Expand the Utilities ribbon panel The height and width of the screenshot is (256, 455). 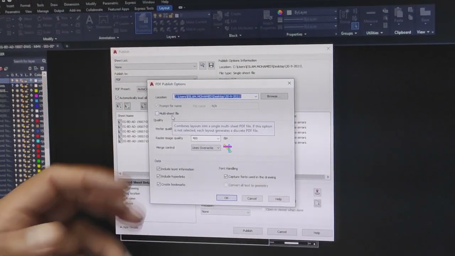(x=374, y=33)
